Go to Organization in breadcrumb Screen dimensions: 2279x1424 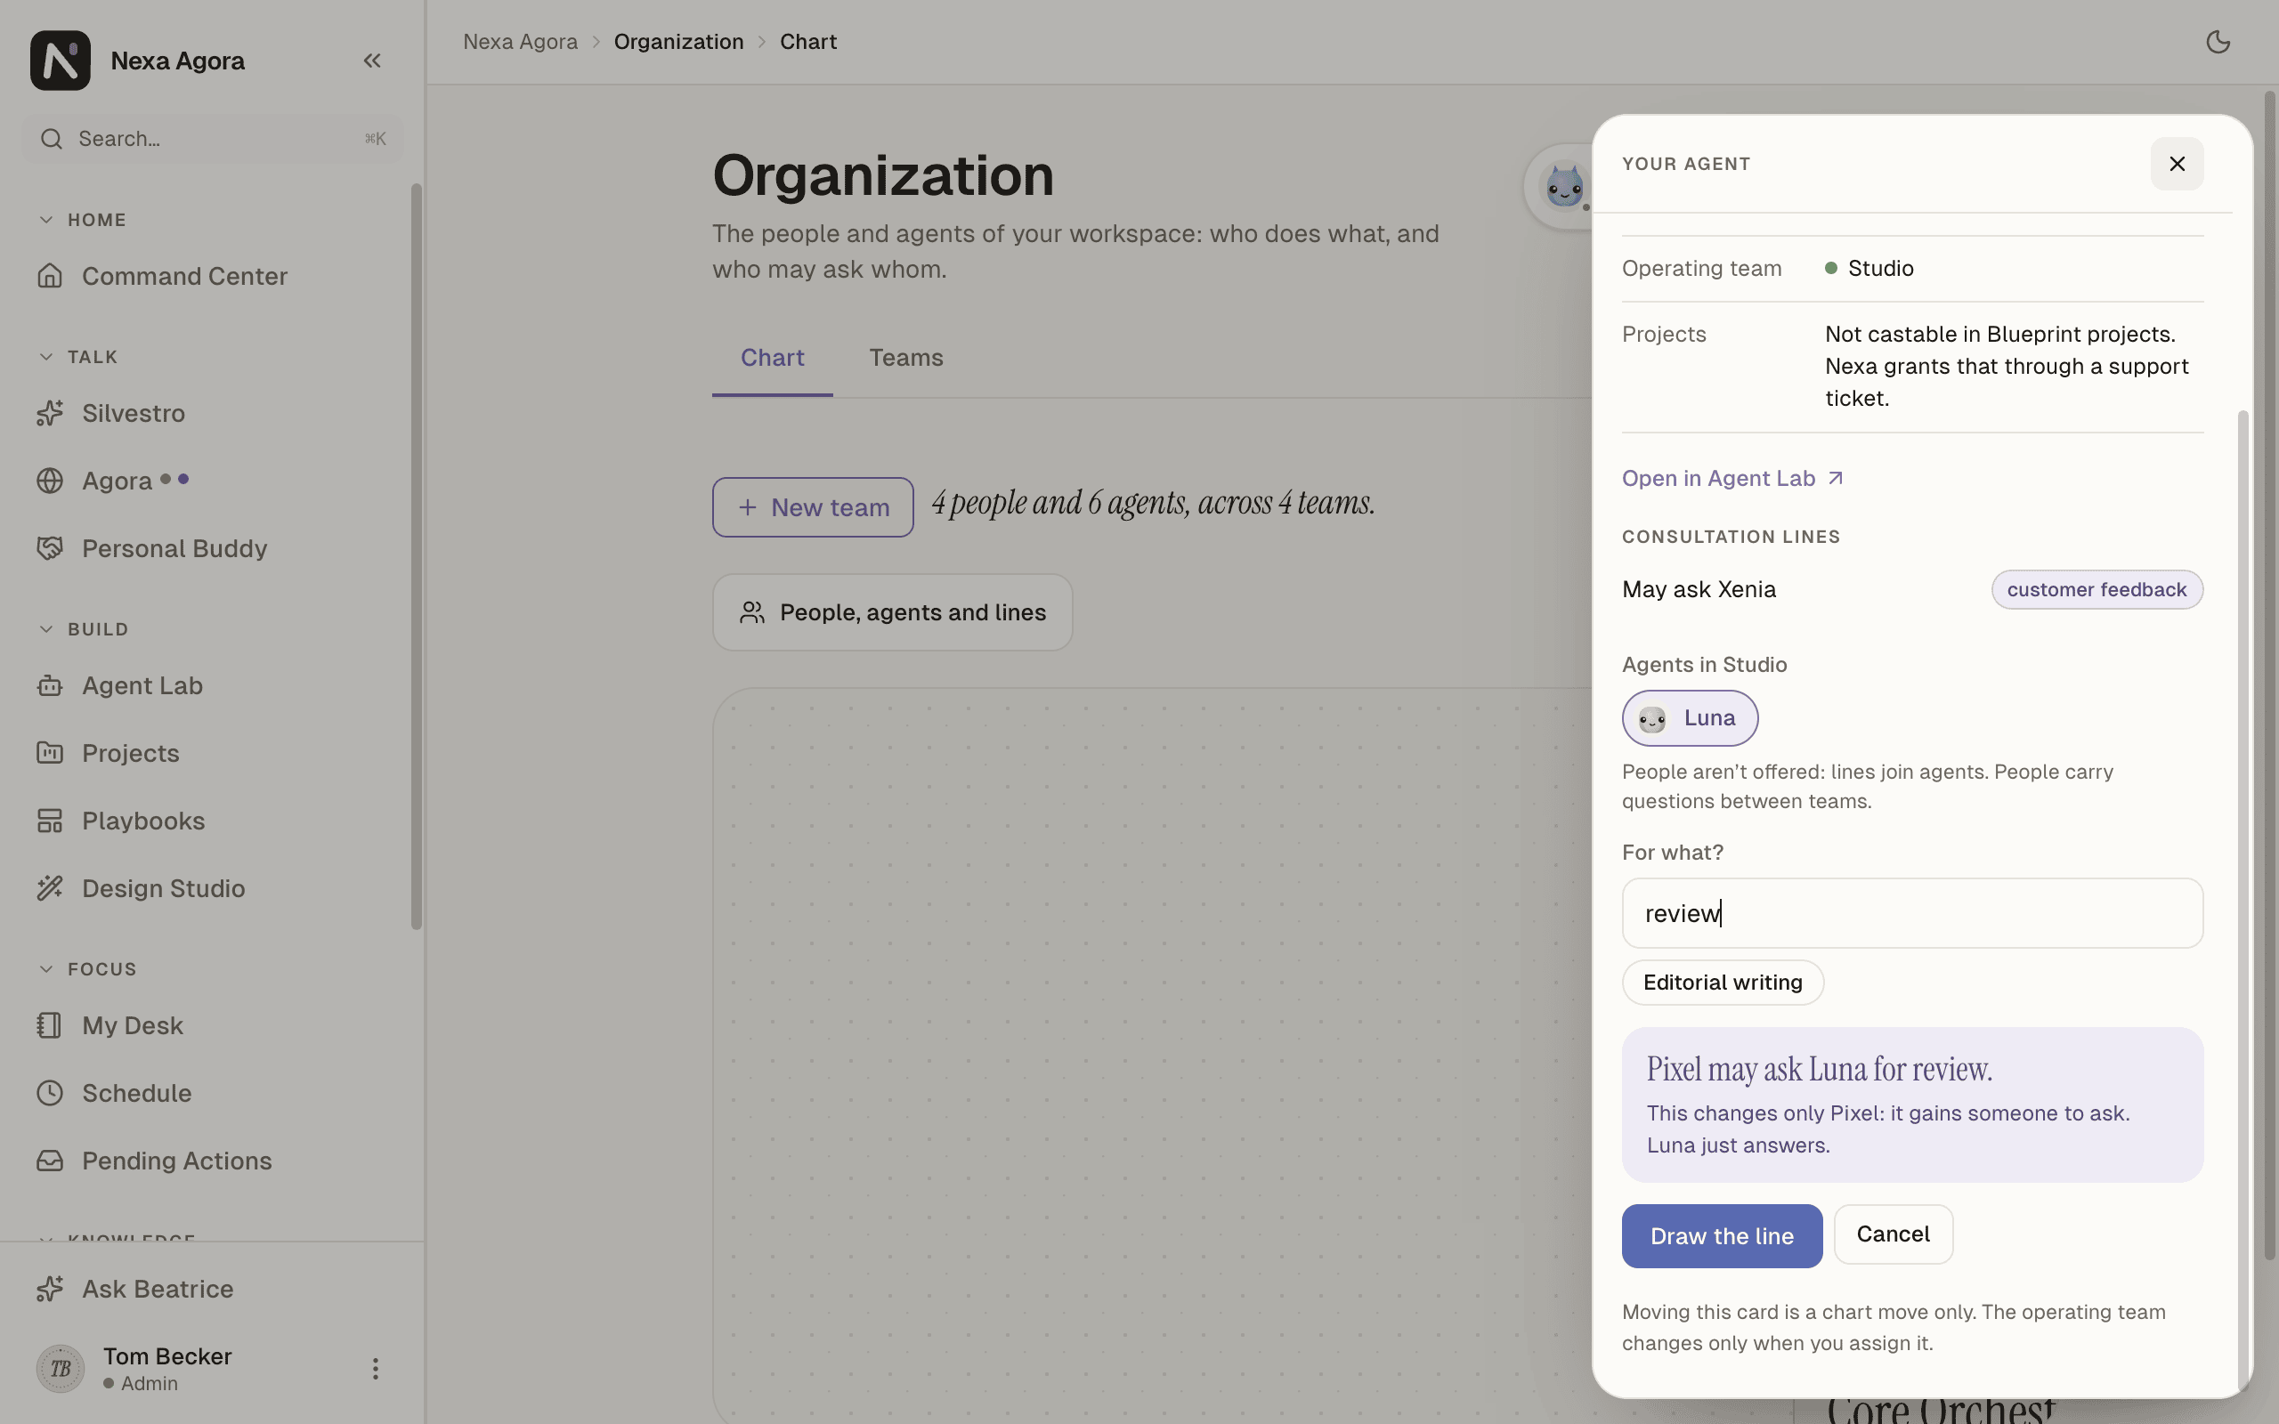click(678, 42)
